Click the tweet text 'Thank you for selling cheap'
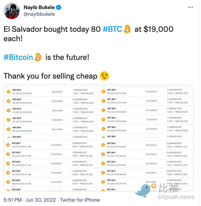The width and height of the screenshot is (201, 206). coord(50,76)
